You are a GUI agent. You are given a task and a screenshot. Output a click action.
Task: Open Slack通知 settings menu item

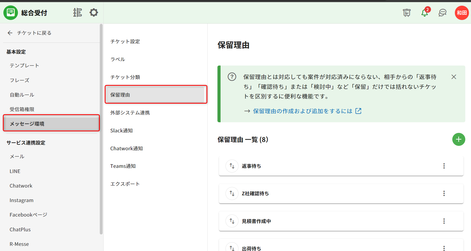point(122,131)
